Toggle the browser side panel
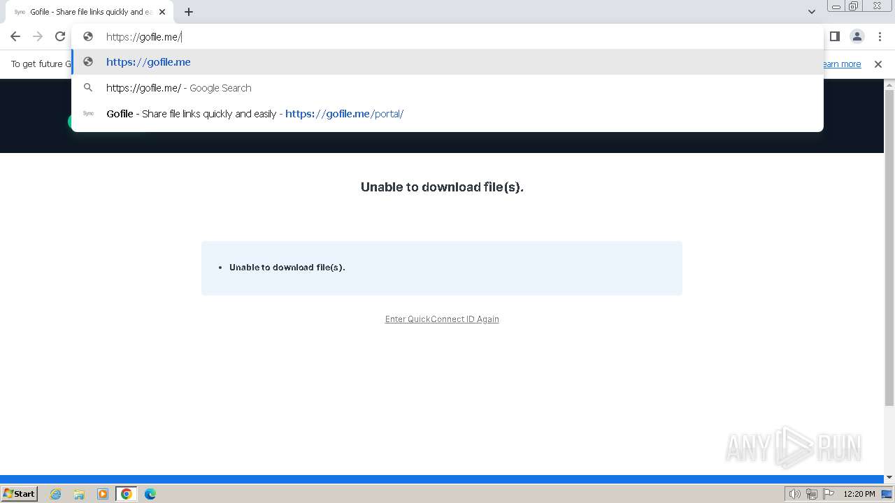This screenshot has width=895, height=503. (835, 36)
